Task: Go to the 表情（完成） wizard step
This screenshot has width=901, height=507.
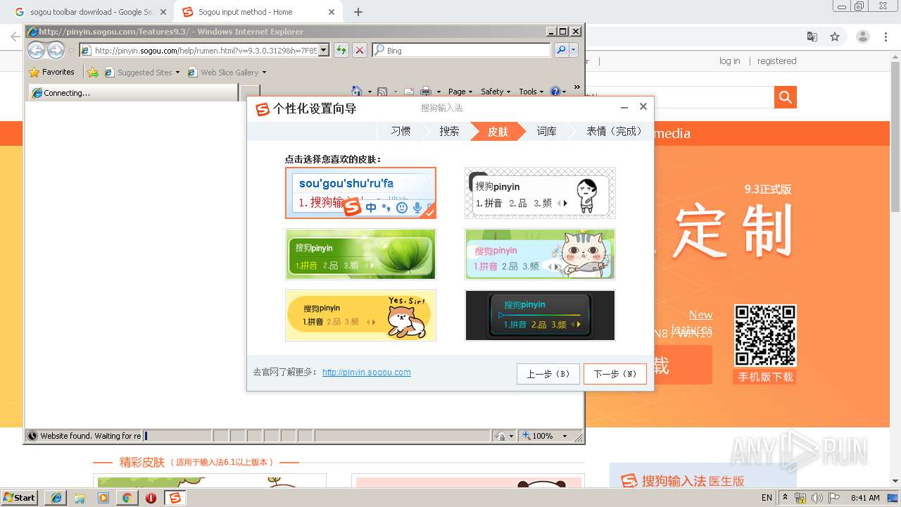Action: tap(614, 131)
